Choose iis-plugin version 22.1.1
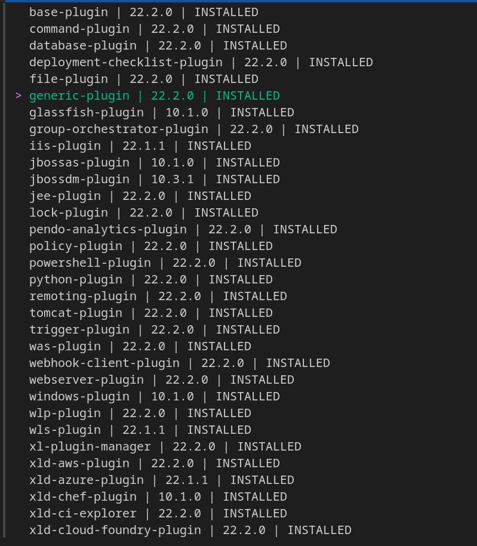Screen dimensions: 477x546 (x=140, y=146)
